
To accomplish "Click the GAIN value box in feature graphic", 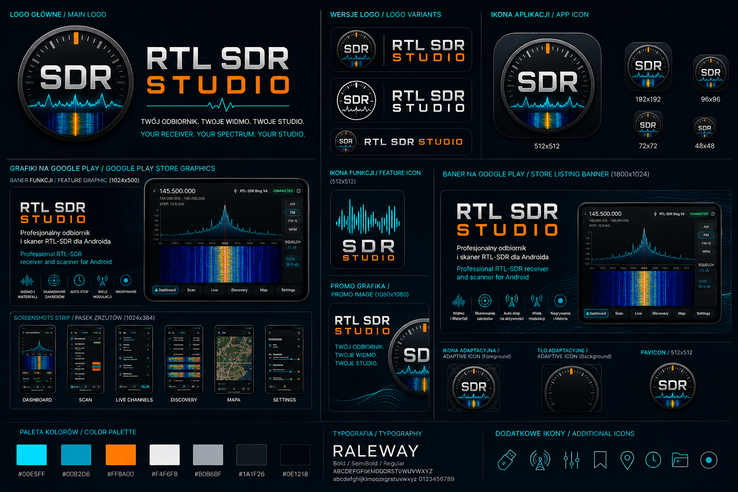I will pyautogui.click(x=292, y=262).
